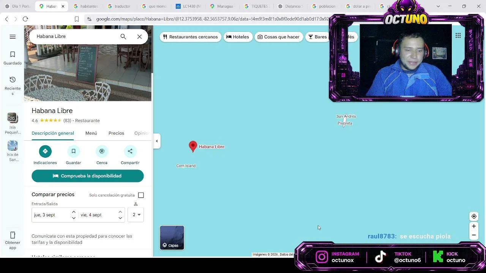486x273 pixels.
Task: Click the browser address bar URL
Action: pyautogui.click(x=212, y=19)
